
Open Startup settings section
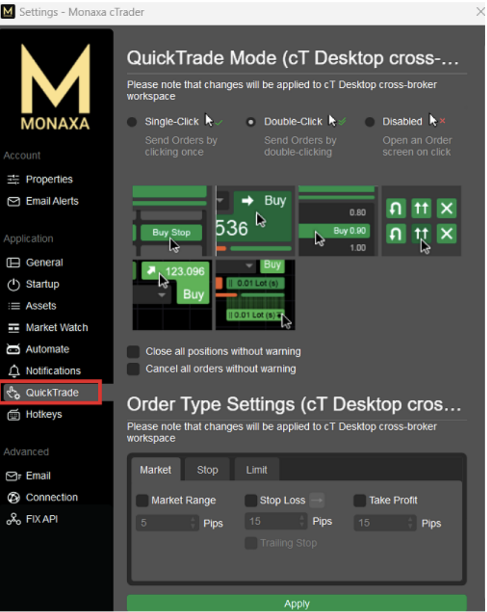click(42, 284)
